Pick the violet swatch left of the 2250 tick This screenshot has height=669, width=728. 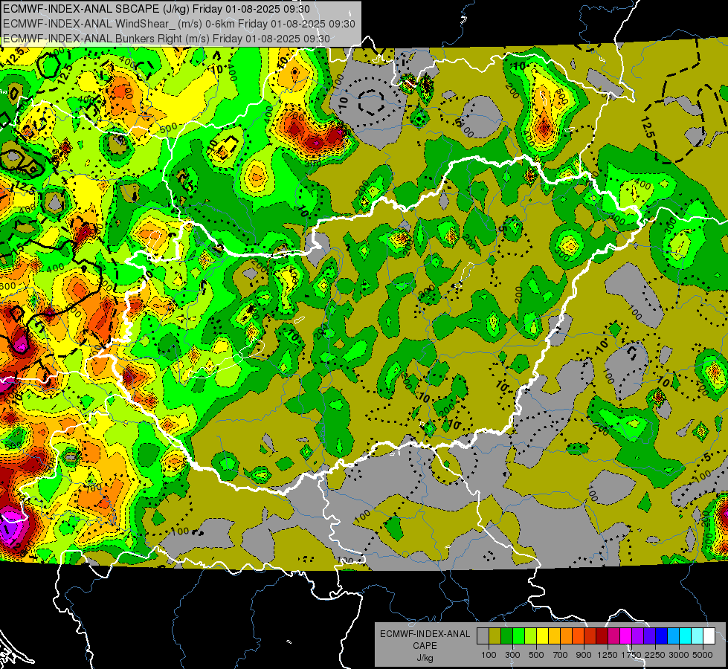649,636
